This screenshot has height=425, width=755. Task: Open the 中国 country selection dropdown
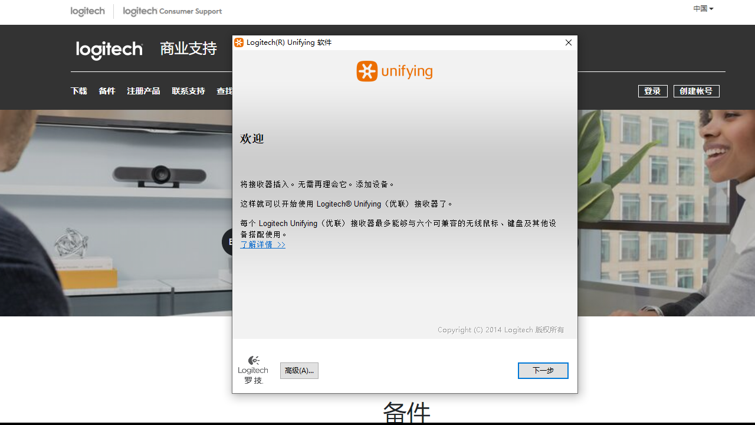pyautogui.click(x=703, y=8)
